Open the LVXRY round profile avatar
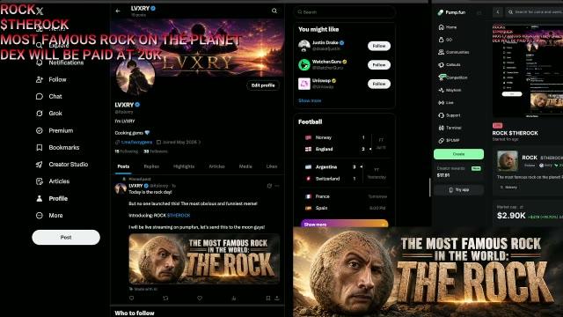Viewport: 563px width, 317px height. point(135,77)
